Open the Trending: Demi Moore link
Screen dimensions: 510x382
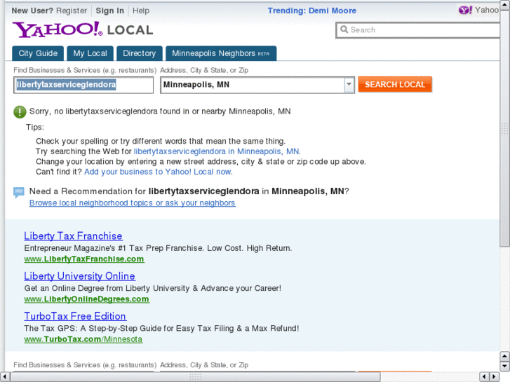(312, 11)
